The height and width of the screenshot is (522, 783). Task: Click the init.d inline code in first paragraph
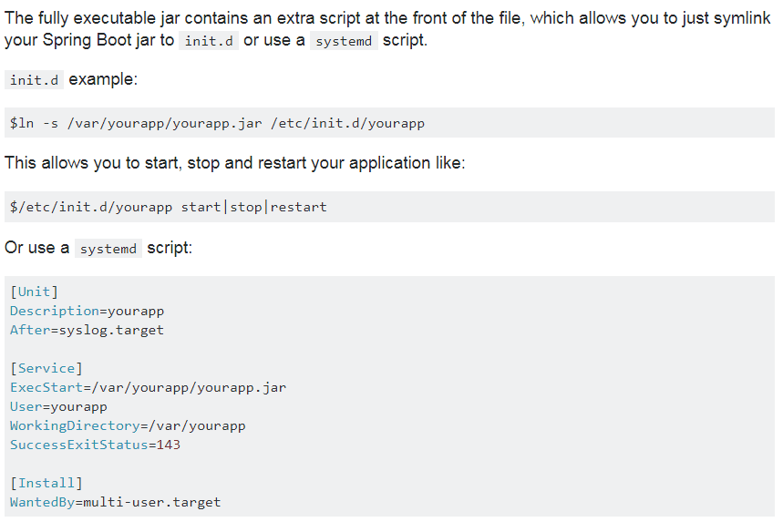pos(210,42)
